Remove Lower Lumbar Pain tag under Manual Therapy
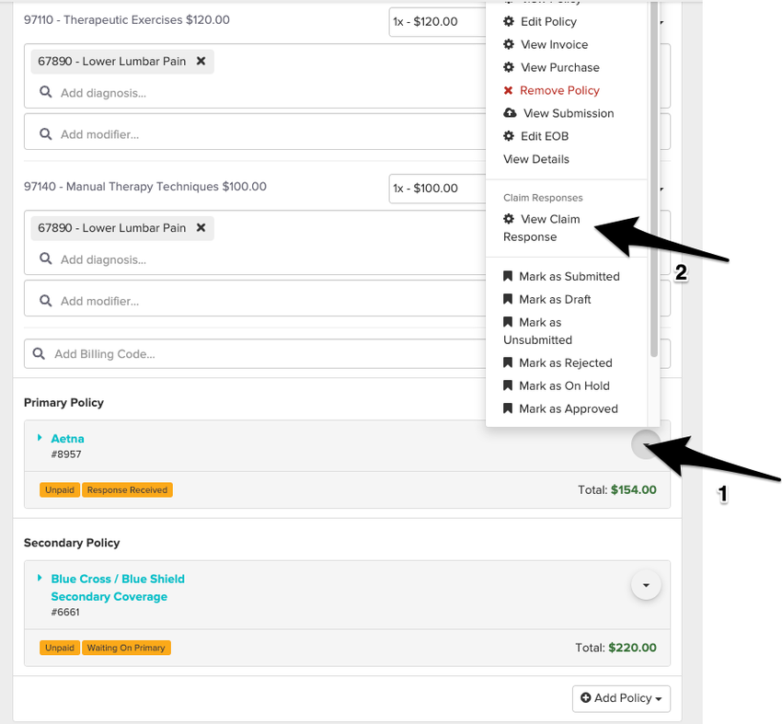The width and height of the screenshot is (782, 724). coord(201,228)
